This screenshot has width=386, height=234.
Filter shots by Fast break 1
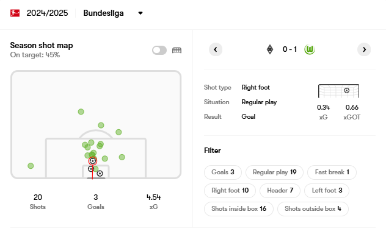pos(332,172)
